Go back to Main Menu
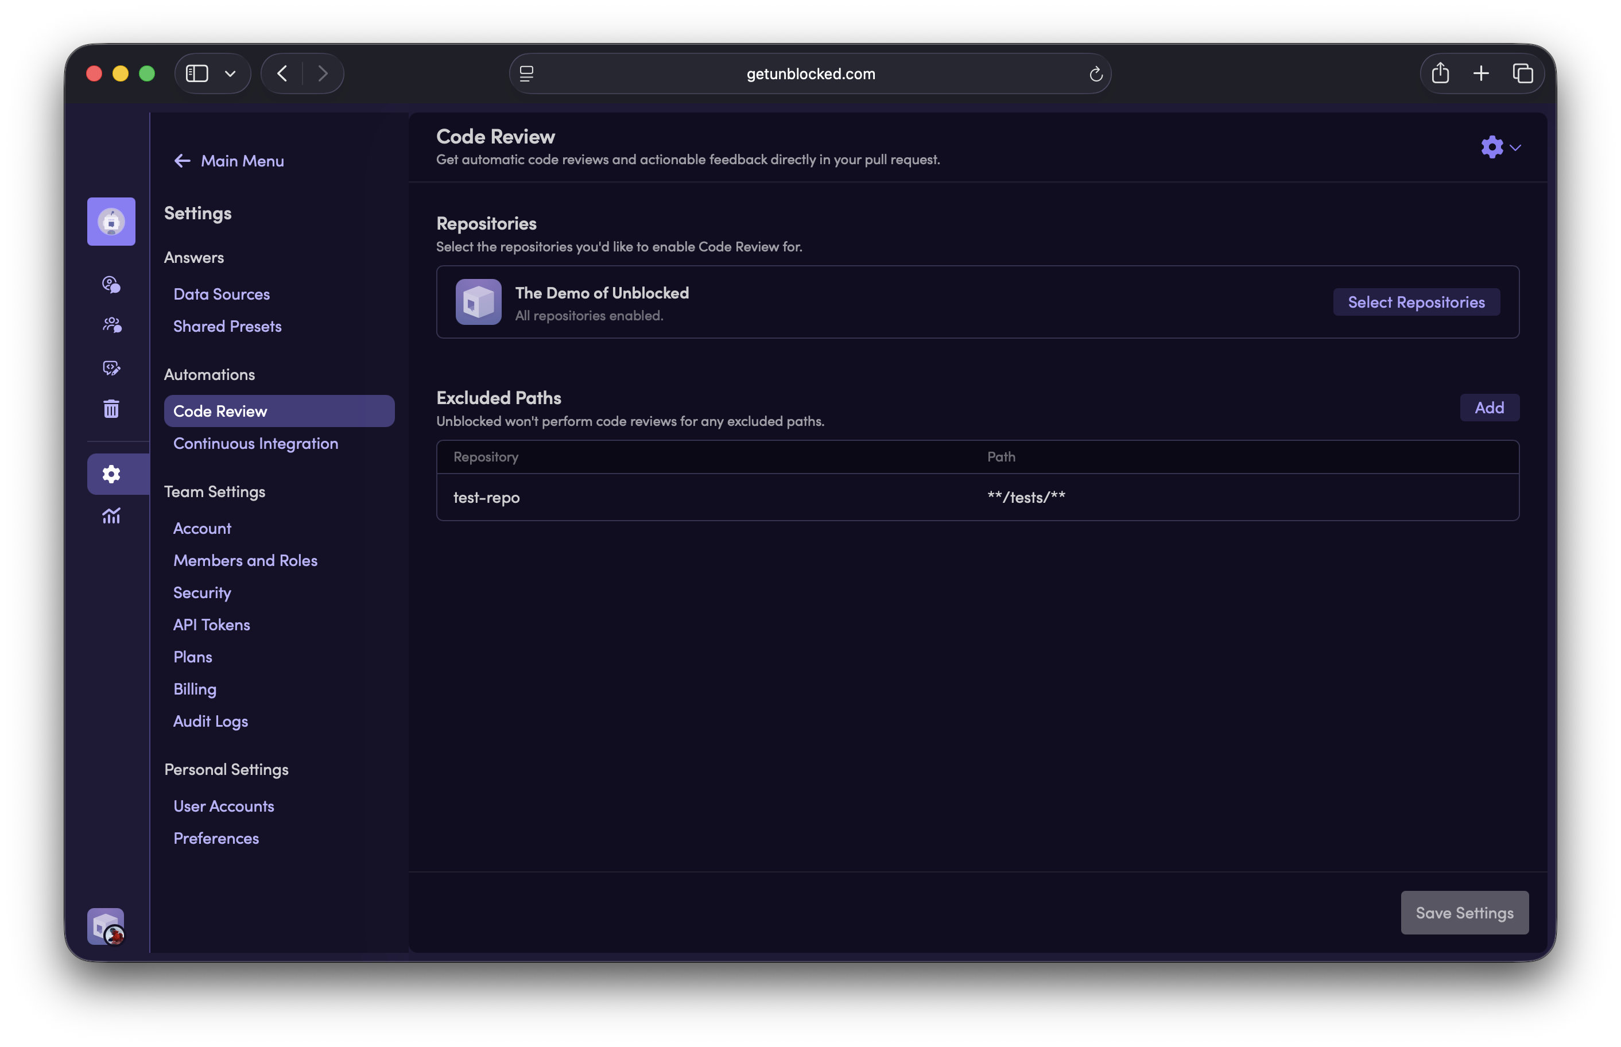The height and width of the screenshot is (1047, 1621). tap(230, 161)
